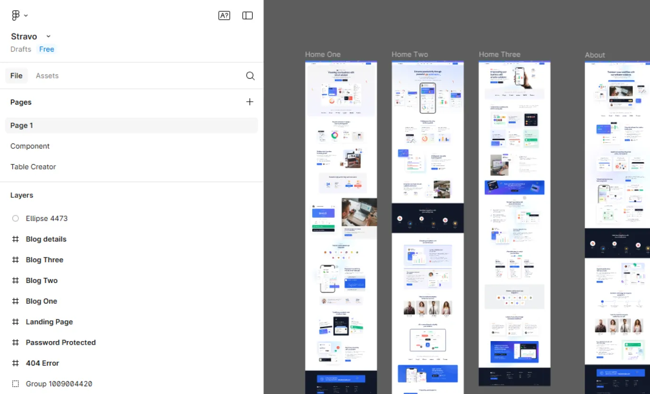Click the Layers section header
Viewport: 650px width, 394px height.
pyautogui.click(x=22, y=195)
